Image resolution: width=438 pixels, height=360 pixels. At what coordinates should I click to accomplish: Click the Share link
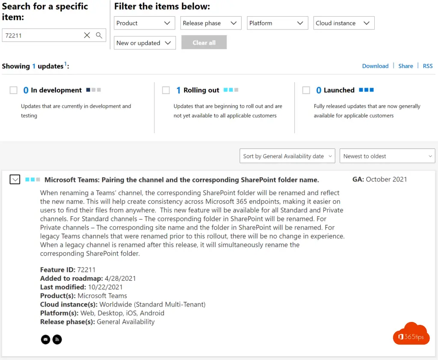[405, 66]
